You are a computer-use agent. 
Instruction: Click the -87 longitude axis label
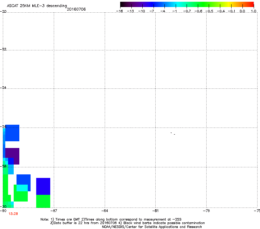(x=53, y=211)
